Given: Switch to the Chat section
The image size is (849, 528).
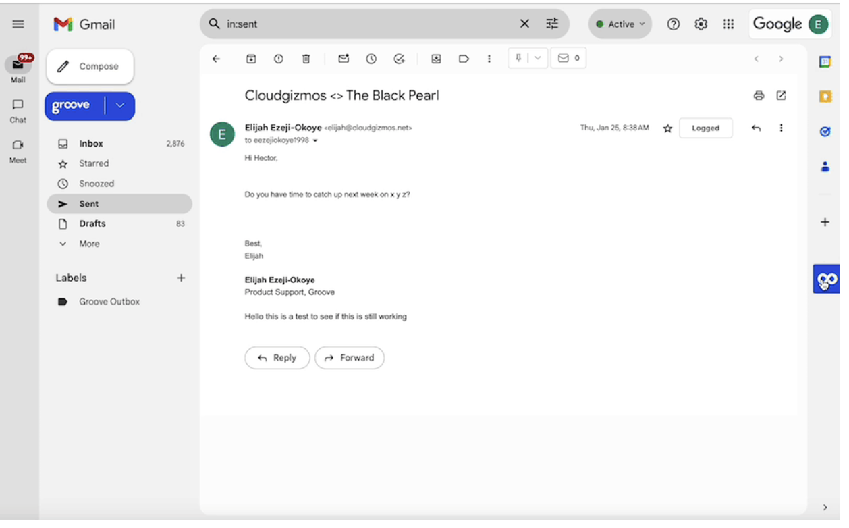Looking at the screenshot, I should coord(18,110).
